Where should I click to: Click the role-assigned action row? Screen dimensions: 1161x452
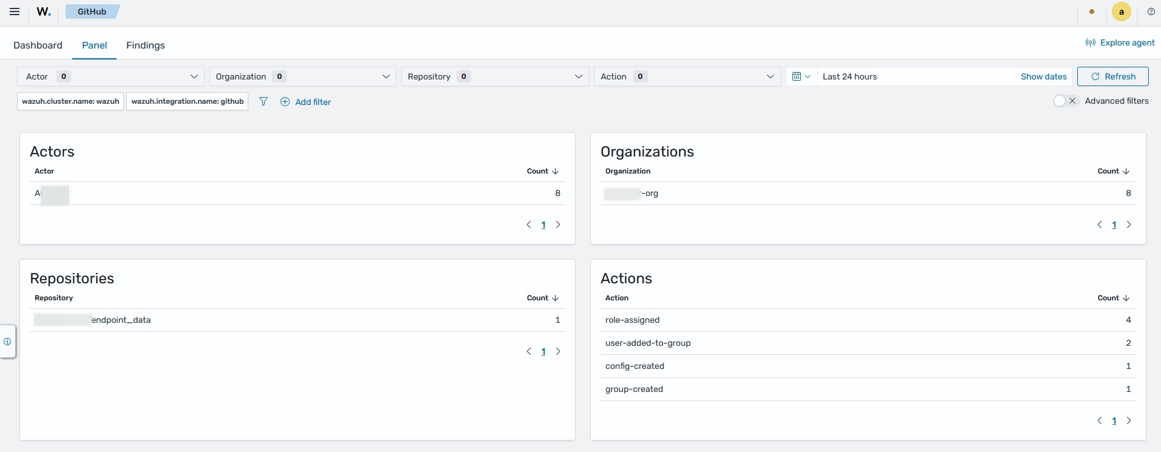[868, 320]
